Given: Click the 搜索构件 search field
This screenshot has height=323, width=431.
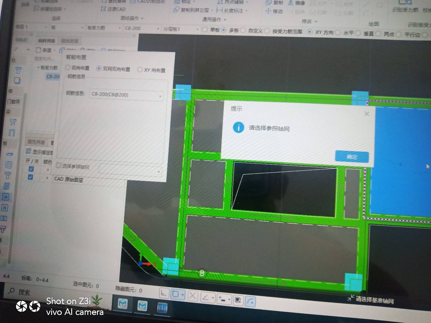Looking at the screenshot, I should 45,58.
